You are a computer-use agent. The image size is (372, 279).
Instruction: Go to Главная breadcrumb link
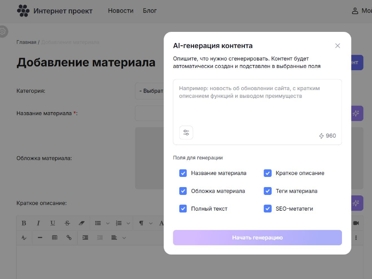coord(26,42)
